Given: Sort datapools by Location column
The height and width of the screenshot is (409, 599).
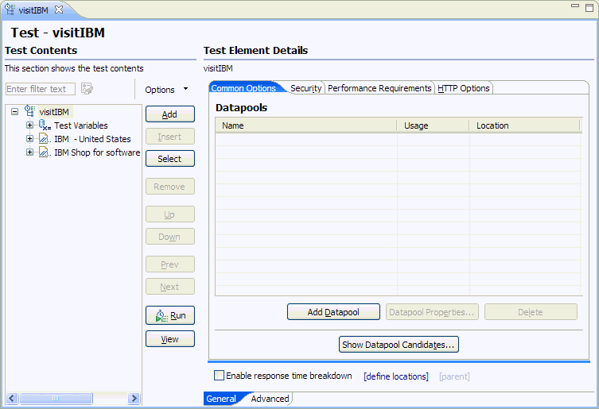Looking at the screenshot, I should pyautogui.click(x=524, y=125).
